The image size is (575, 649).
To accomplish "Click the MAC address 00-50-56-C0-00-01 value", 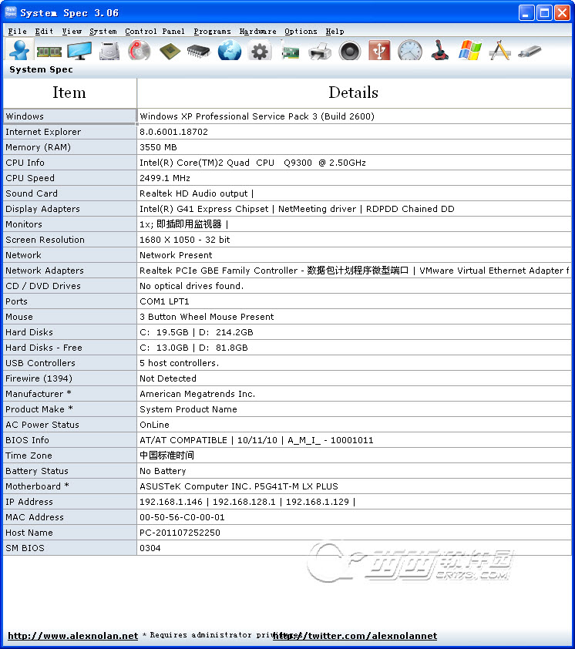I will pos(182,517).
